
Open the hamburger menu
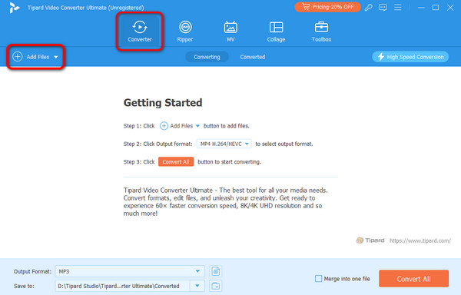point(398,8)
